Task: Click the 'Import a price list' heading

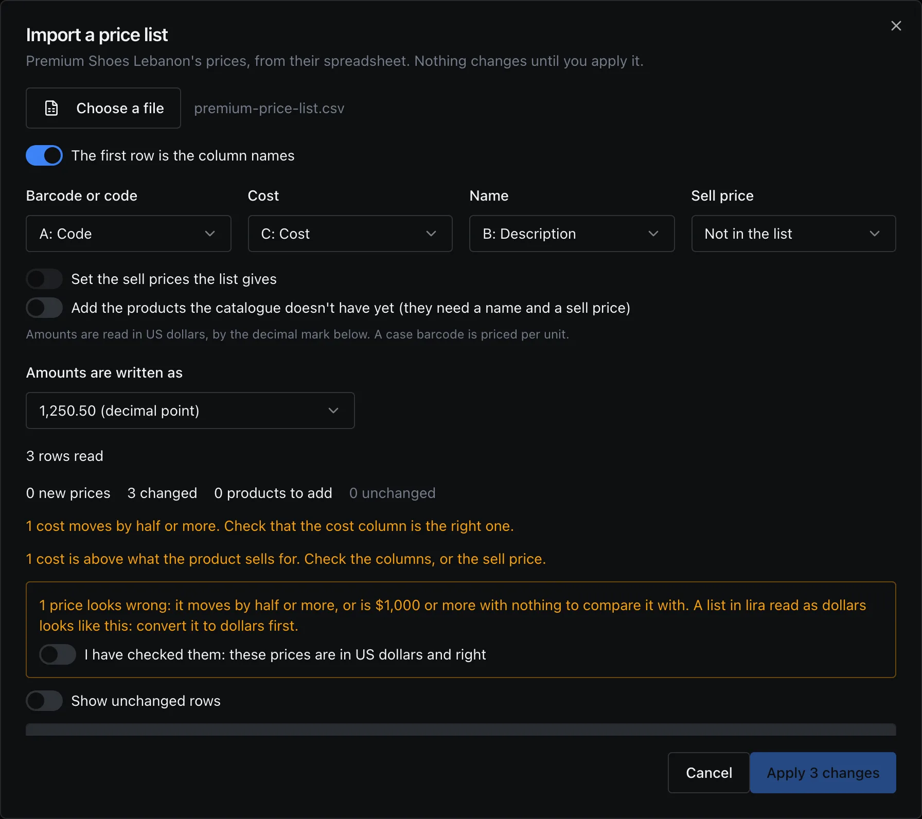Action: [97, 34]
